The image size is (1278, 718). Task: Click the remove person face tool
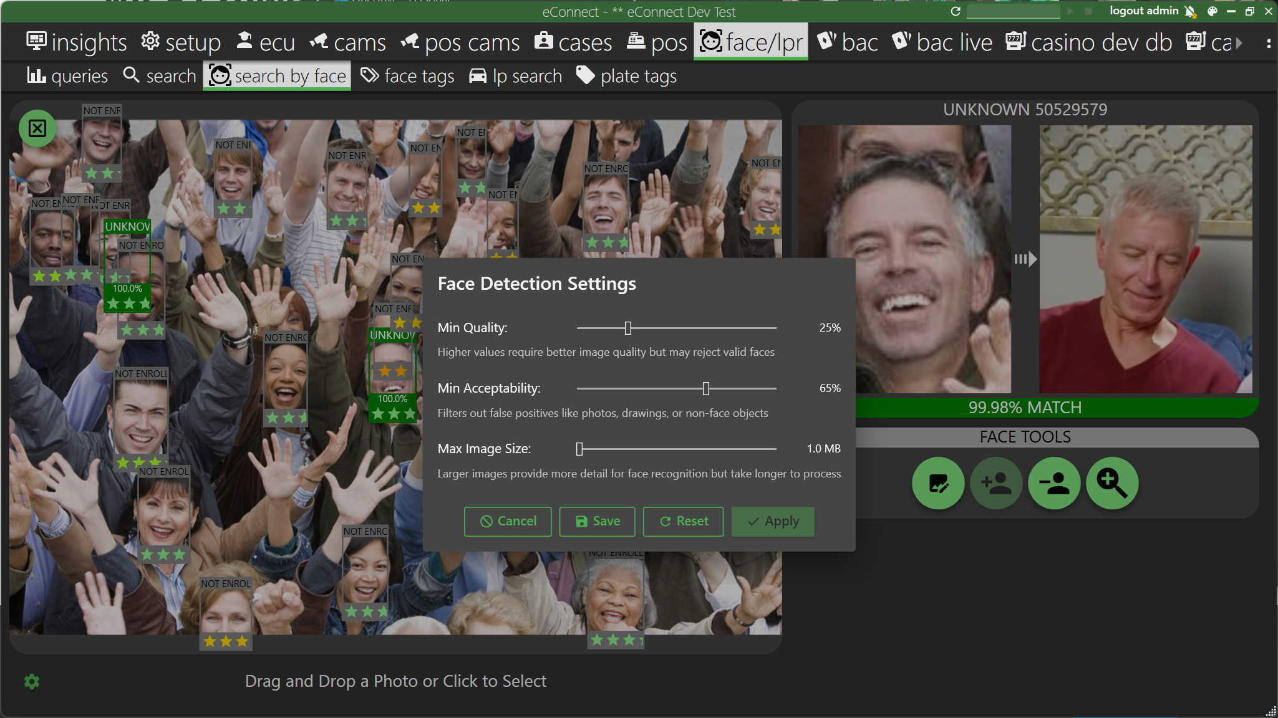tap(1053, 483)
